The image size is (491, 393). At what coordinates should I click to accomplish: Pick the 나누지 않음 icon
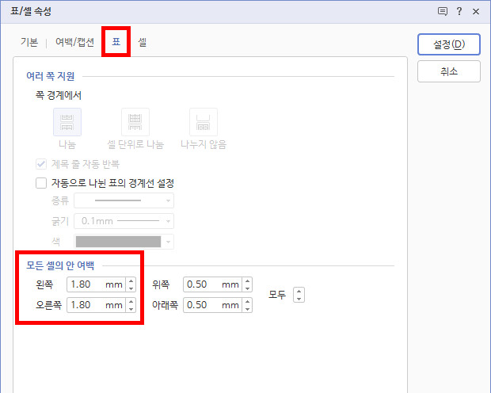[204, 122]
